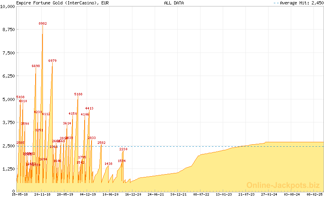Click the 4413 peak label
The image size is (324, 198).
[89, 108]
